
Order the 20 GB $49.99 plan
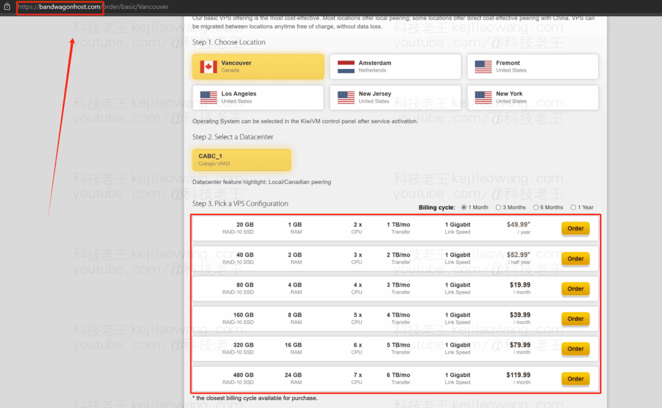(x=575, y=229)
